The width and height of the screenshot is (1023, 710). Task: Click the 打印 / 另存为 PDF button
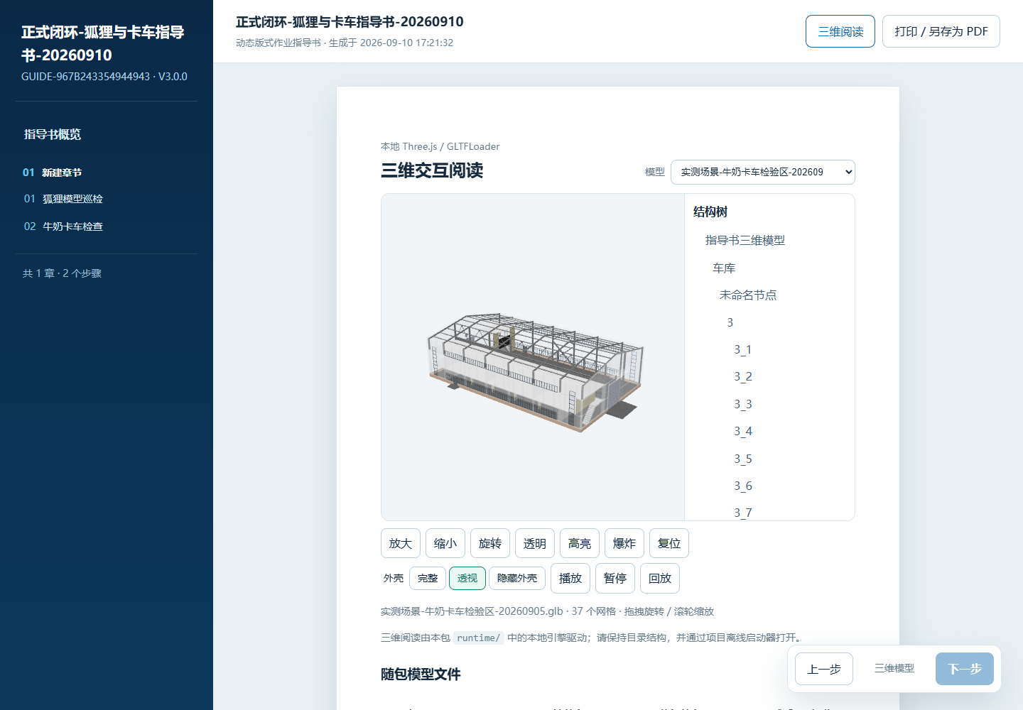click(x=941, y=31)
